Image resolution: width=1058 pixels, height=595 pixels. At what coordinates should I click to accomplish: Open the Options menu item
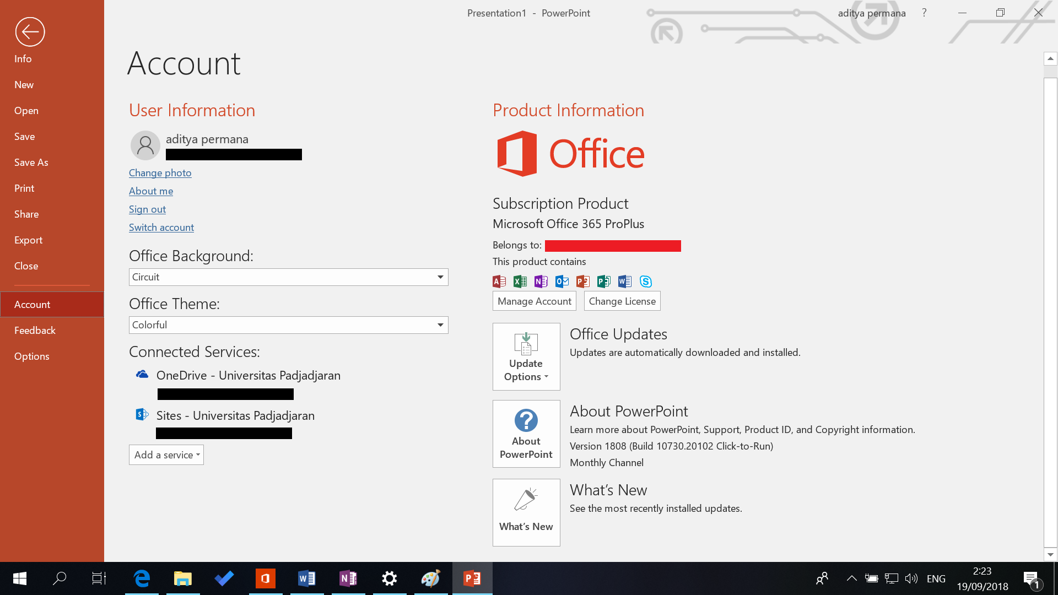coord(32,356)
